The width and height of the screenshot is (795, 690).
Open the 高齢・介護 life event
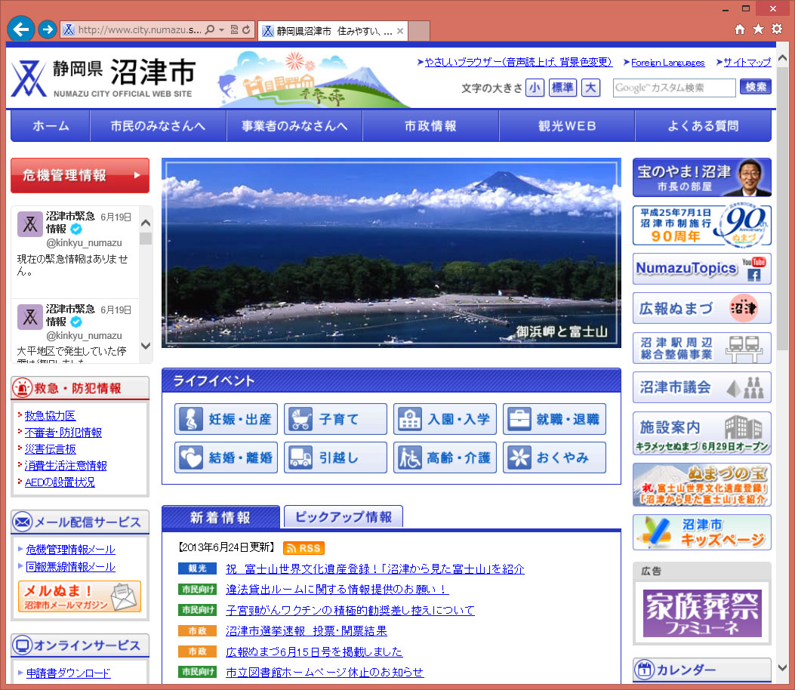coord(445,457)
